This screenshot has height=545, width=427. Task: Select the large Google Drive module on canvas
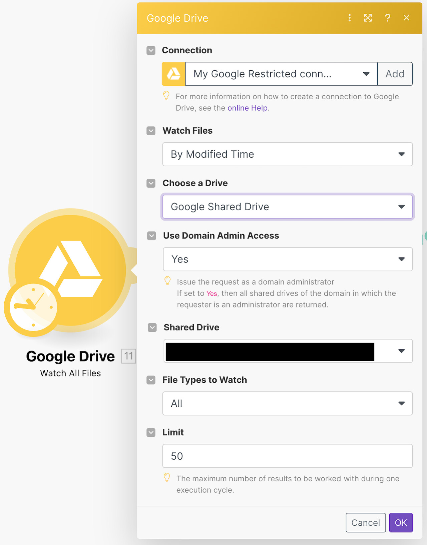pyautogui.click(x=70, y=270)
